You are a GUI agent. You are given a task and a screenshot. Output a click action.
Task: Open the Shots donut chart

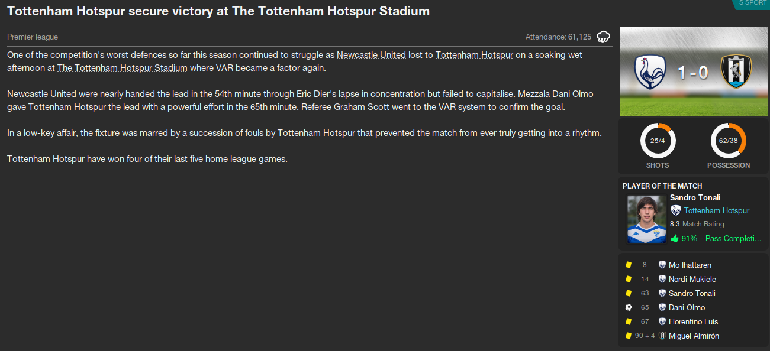click(658, 141)
